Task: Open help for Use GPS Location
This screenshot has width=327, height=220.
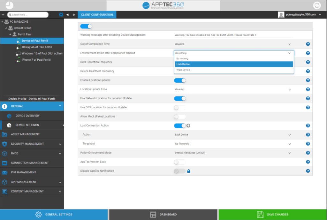Action: pyautogui.click(x=308, y=107)
